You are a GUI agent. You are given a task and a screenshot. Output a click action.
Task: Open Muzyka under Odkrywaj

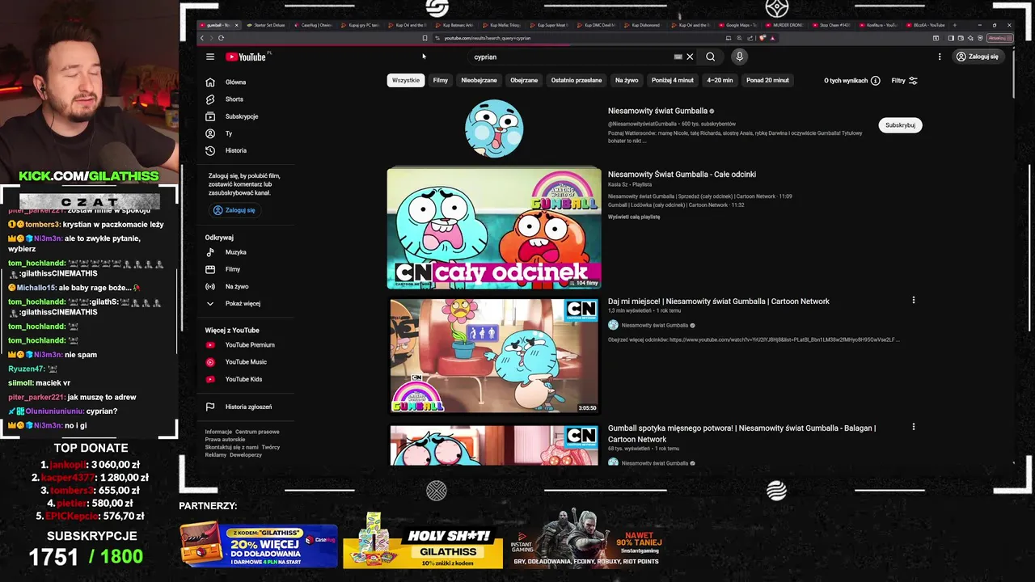click(x=235, y=252)
